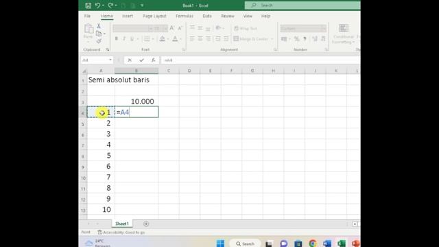Switch to the Data tab
Viewport: 439px width, 247px height.
pos(207,16)
